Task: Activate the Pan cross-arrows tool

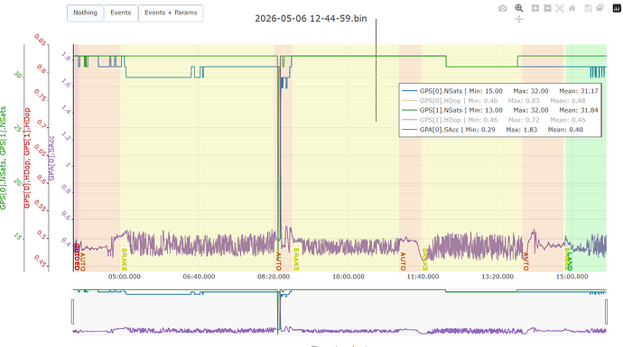Action: click(x=519, y=19)
